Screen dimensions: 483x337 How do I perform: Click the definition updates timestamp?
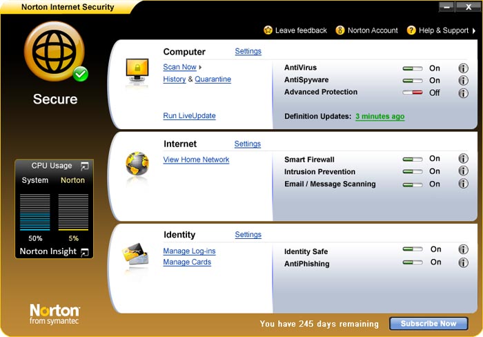coord(379,117)
